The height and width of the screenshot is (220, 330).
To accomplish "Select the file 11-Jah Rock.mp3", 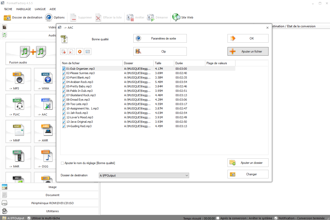I will tap(148, 113).
